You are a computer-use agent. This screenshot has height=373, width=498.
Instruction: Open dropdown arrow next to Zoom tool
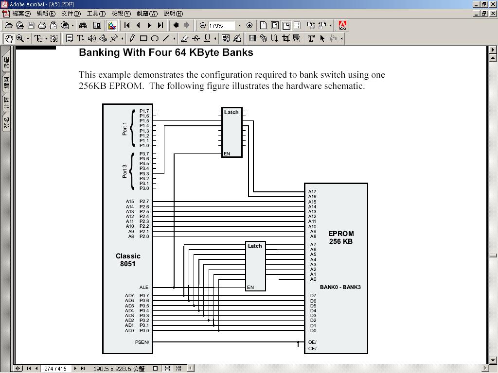tap(28, 39)
